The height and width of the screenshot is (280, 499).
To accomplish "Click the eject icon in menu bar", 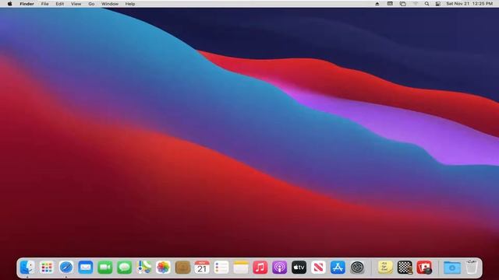I will click(377, 4).
